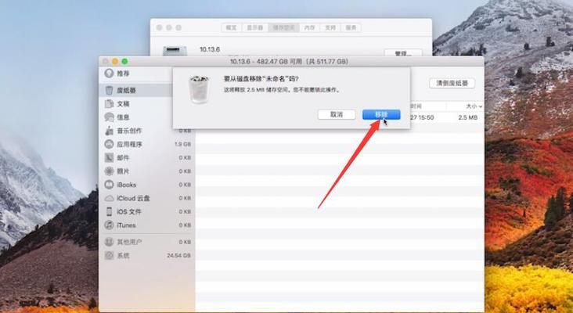Click the 邮件 label in sidebar
This screenshot has height=313, width=573.
click(123, 158)
